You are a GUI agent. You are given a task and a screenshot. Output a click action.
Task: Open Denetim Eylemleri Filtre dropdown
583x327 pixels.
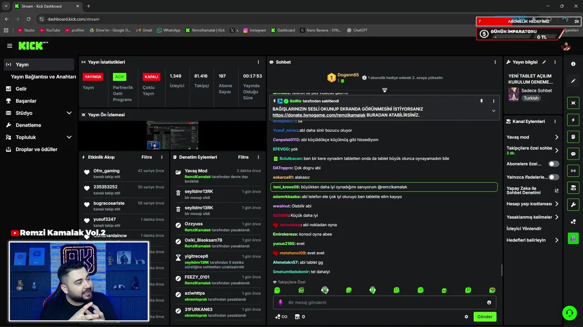point(243,157)
